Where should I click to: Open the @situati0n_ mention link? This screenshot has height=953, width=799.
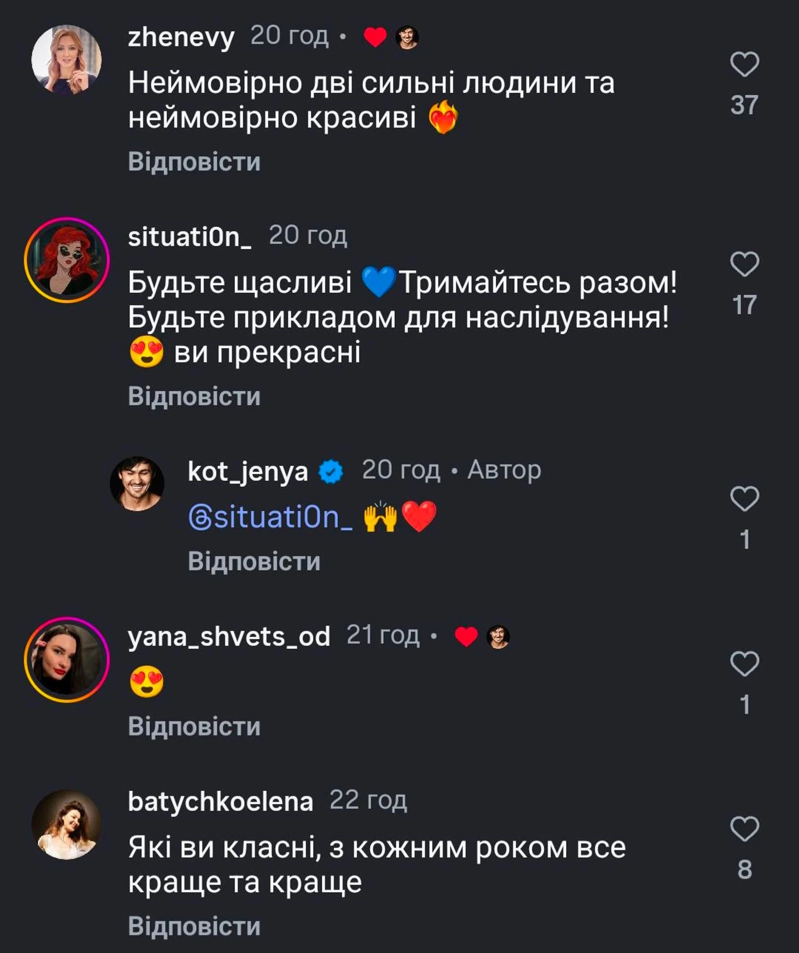tap(270, 517)
